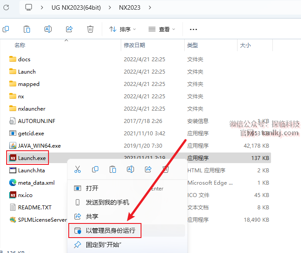Click the Launch folder icon

(13, 71)
